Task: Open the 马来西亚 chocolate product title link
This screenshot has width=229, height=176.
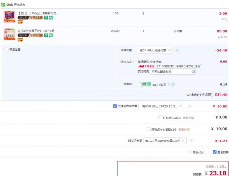Action: pos(38,13)
